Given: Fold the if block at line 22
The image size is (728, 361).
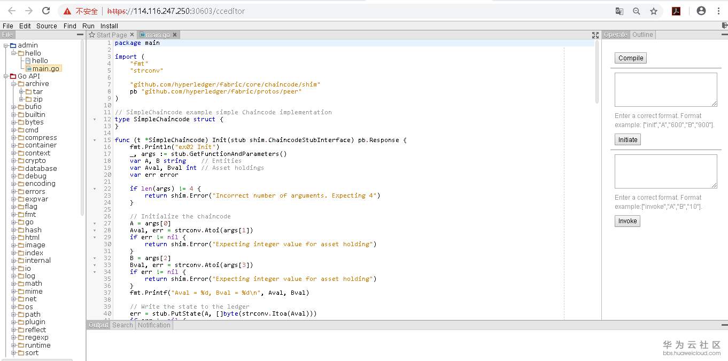Looking at the screenshot, I should tap(95, 189).
